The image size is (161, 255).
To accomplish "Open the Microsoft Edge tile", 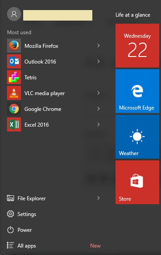I will pyautogui.click(x=137, y=91).
